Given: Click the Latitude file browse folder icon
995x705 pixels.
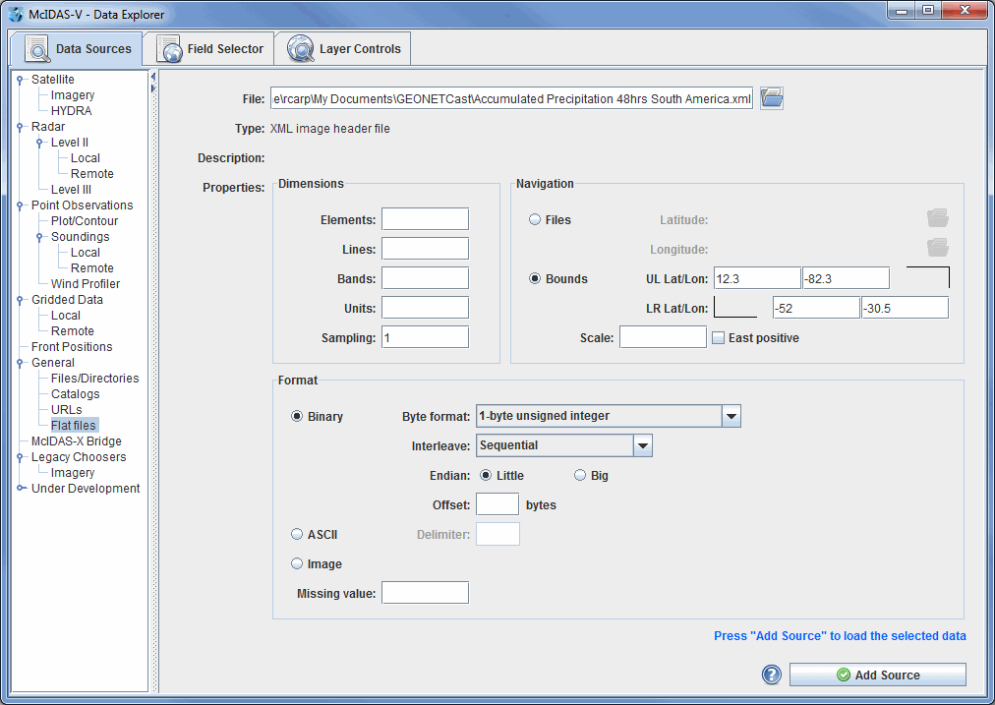Looking at the screenshot, I should (x=938, y=218).
